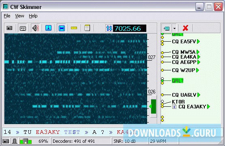Open the notepad list icon

click(87, 28)
